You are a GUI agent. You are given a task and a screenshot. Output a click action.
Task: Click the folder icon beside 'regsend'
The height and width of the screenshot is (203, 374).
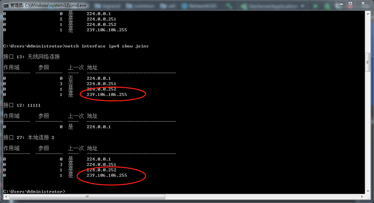pyautogui.click(x=97, y=5)
